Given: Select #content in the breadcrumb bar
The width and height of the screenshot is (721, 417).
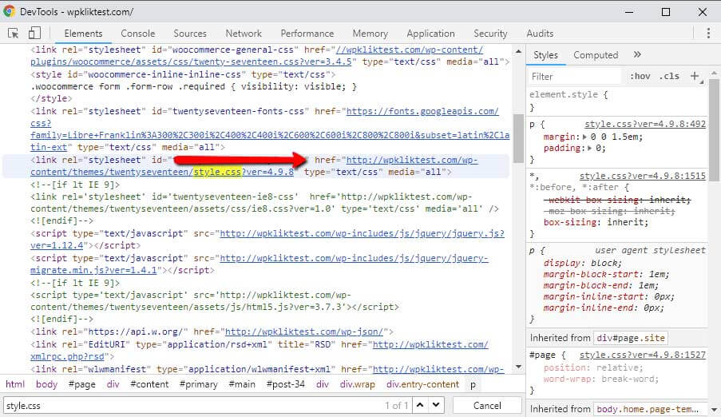Looking at the screenshot, I should 149,384.
